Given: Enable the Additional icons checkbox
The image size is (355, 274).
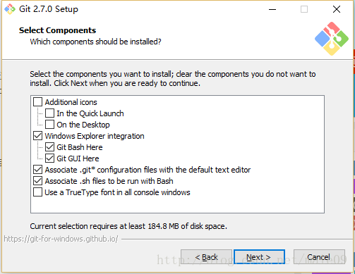Looking at the screenshot, I should point(37,102).
